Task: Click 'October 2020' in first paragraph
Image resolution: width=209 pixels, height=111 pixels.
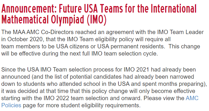Action: click(x=25, y=39)
